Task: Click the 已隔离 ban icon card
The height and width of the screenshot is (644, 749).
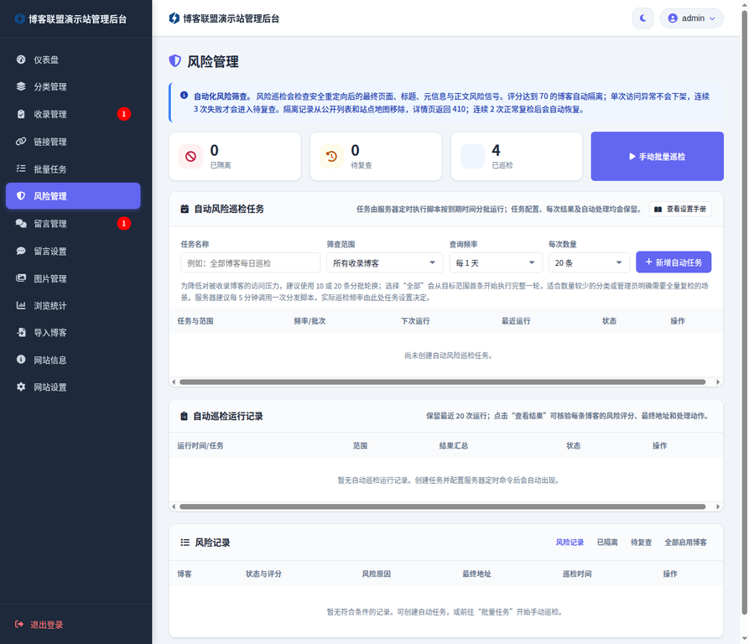Action: [190, 156]
